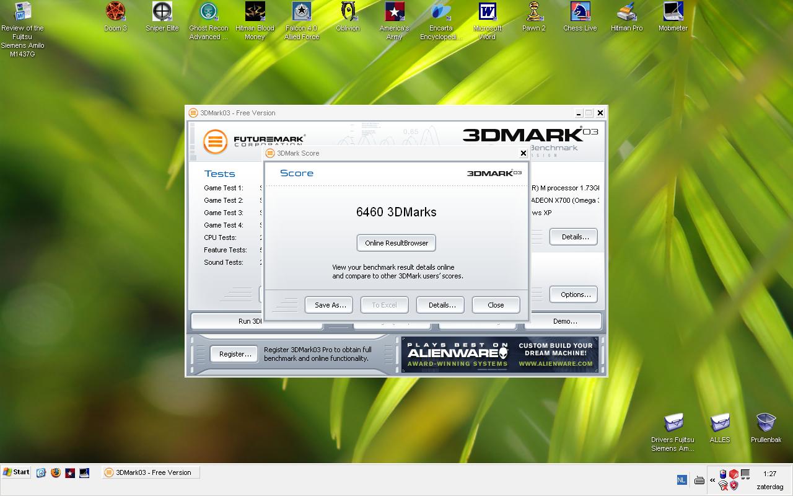This screenshot has height=496, width=793.
Task: Click Details in the main 3DMark03 window
Action: pyautogui.click(x=574, y=237)
